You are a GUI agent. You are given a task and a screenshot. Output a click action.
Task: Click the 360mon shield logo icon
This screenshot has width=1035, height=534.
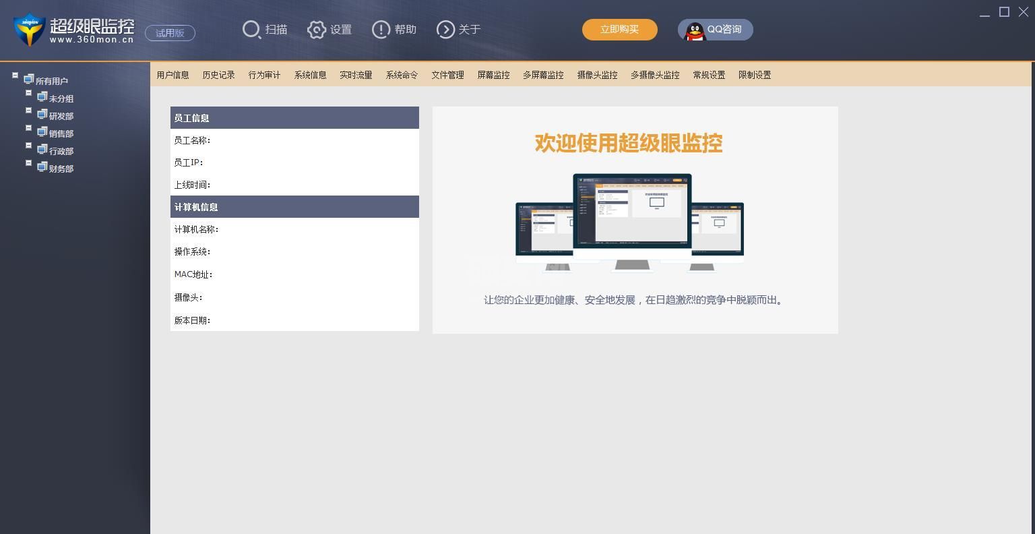(29, 30)
